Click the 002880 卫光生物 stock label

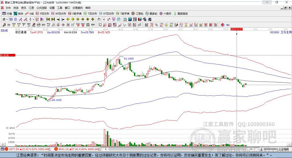click(281, 33)
